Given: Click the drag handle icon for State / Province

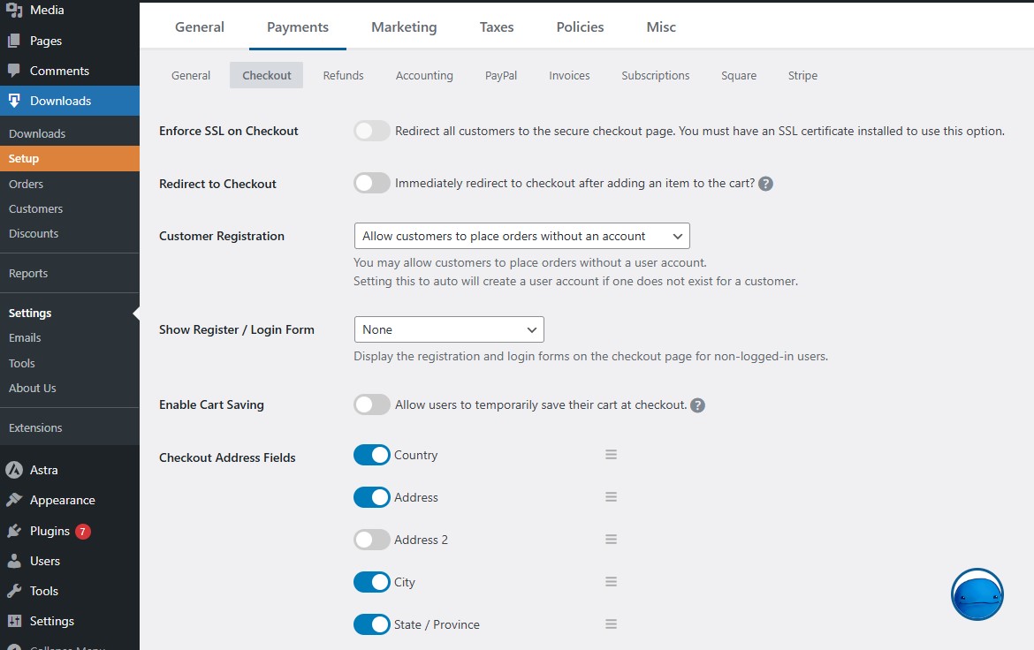Looking at the screenshot, I should click(611, 624).
